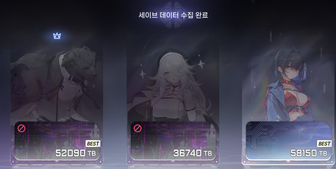Click the red prohibited icon on the 36740 TB panel
The image size is (336, 169).
pyautogui.click(x=138, y=128)
